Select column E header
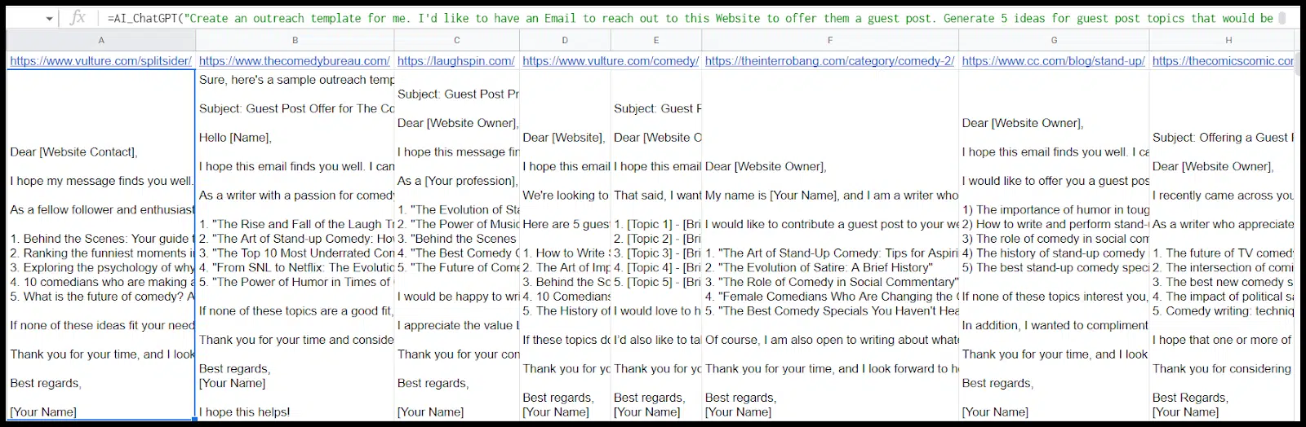 click(656, 40)
